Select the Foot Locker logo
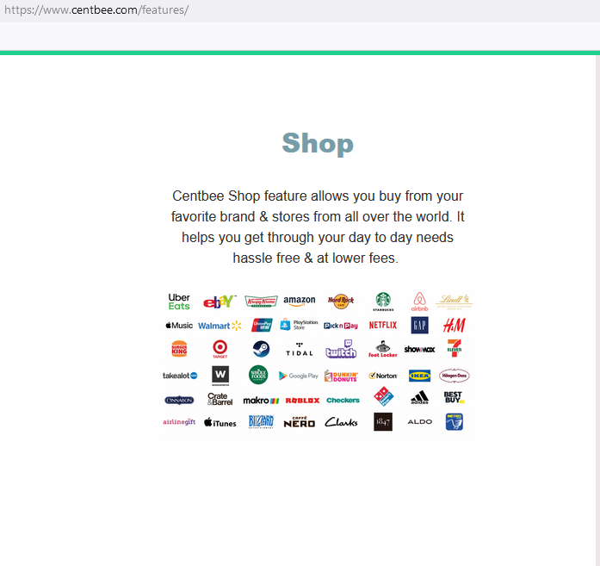The width and height of the screenshot is (600, 566). (383, 349)
